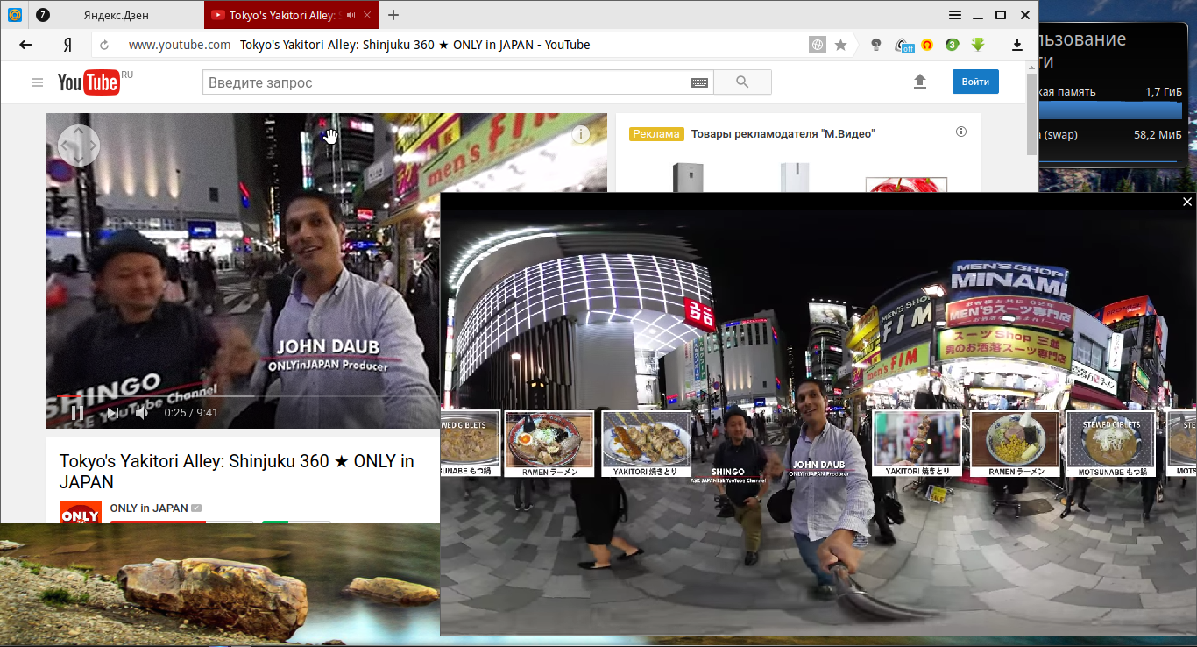Open the video info cards icon
Viewport: 1197px width, 647px height.
[580, 134]
